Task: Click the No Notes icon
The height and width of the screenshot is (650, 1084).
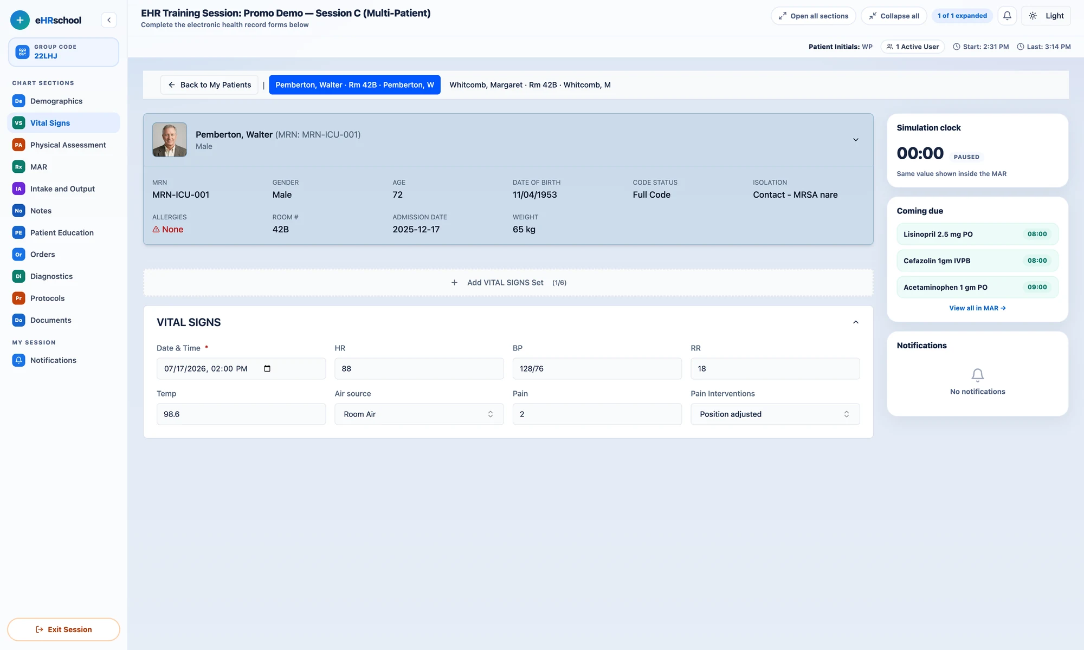Action: [18, 211]
